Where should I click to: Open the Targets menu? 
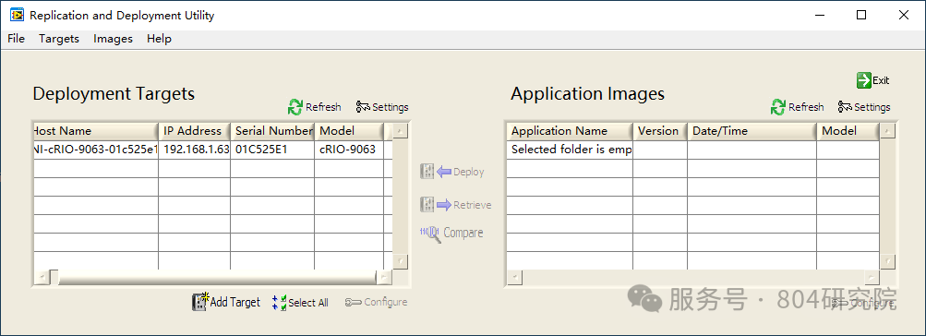[59, 39]
